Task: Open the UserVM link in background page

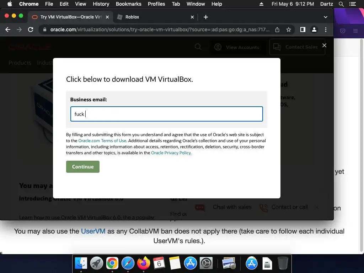Action: click(x=93, y=231)
